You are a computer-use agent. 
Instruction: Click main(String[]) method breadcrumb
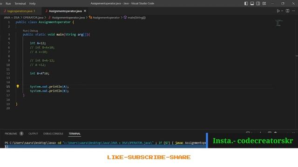[x=136, y=18]
